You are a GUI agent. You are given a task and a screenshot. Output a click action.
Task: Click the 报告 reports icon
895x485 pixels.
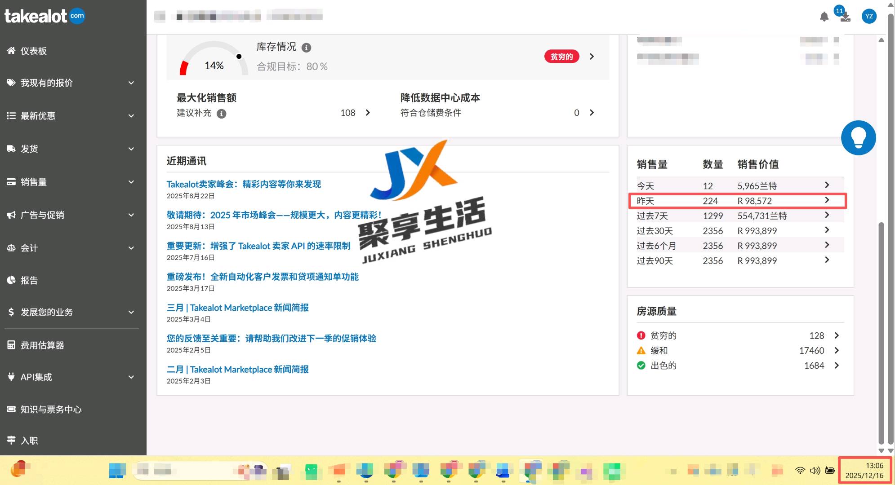(11, 280)
